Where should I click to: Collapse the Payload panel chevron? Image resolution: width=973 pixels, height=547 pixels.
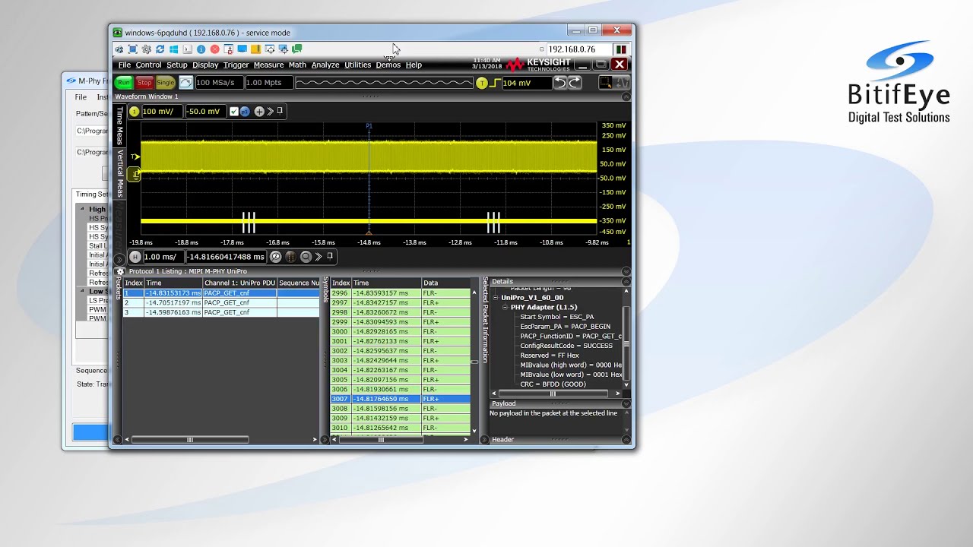[x=626, y=403]
